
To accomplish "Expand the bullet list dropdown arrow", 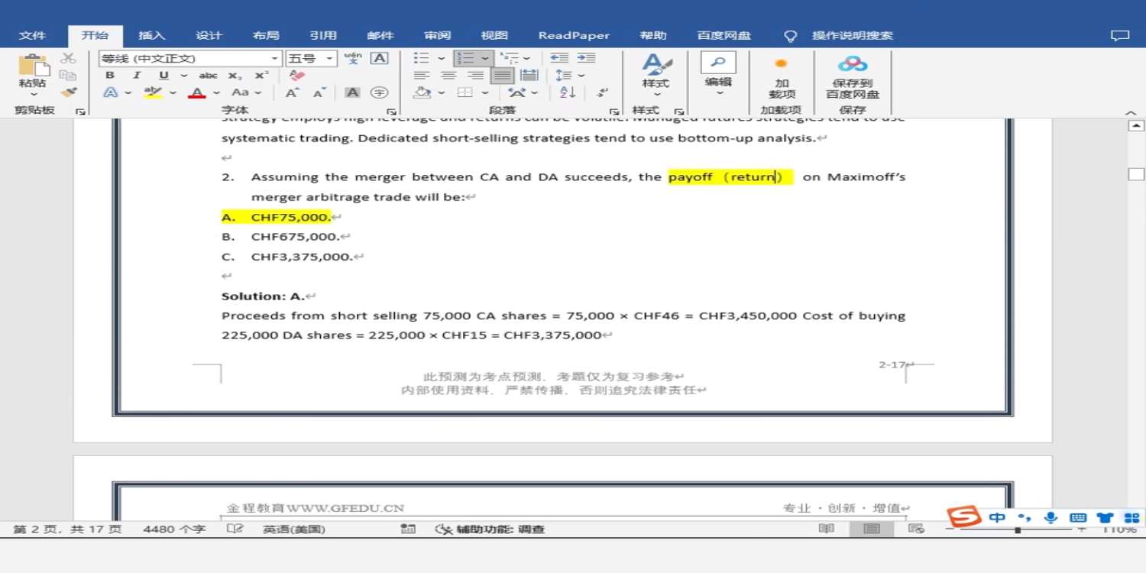I will click(441, 58).
